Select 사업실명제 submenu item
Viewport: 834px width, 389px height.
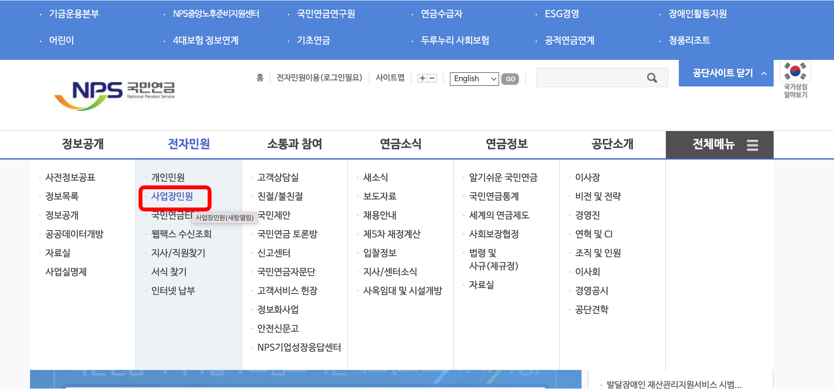(x=66, y=272)
